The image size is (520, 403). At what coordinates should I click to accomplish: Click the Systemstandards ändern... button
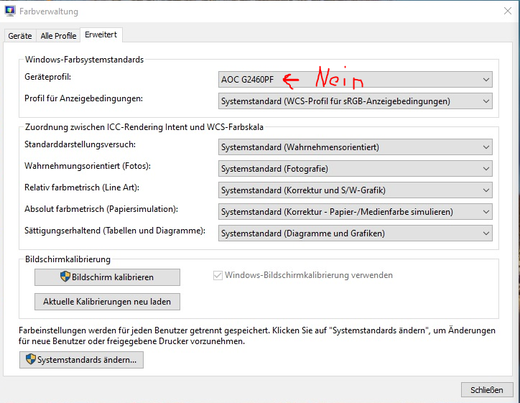coord(81,360)
